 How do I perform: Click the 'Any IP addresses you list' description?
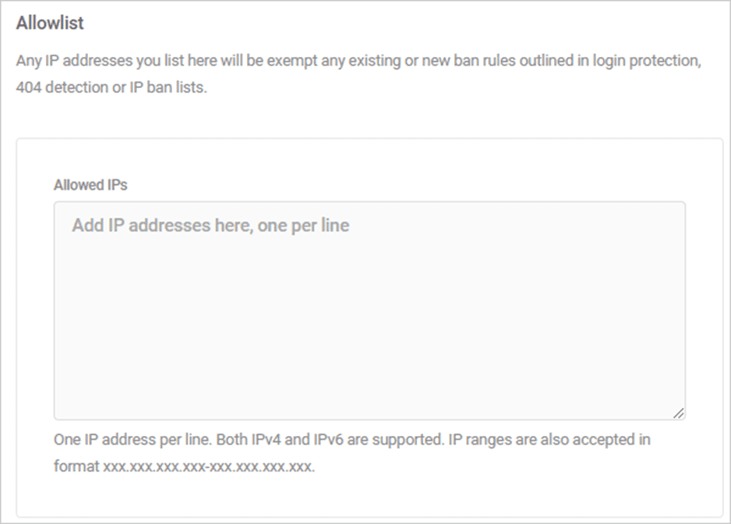[x=358, y=74]
